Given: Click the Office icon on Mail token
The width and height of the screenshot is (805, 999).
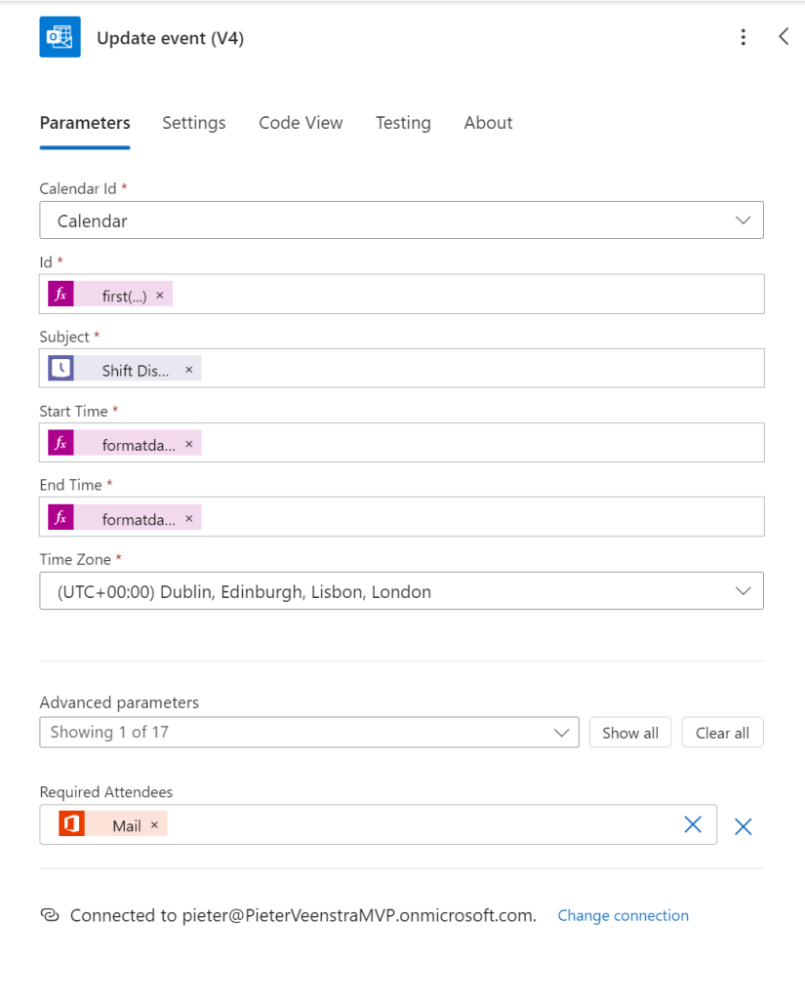Looking at the screenshot, I should click(70, 825).
